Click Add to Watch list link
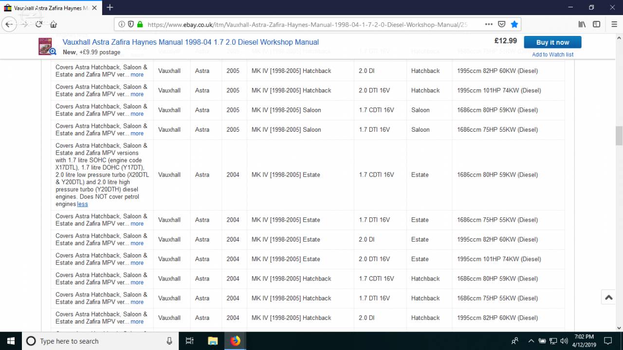 552,54
